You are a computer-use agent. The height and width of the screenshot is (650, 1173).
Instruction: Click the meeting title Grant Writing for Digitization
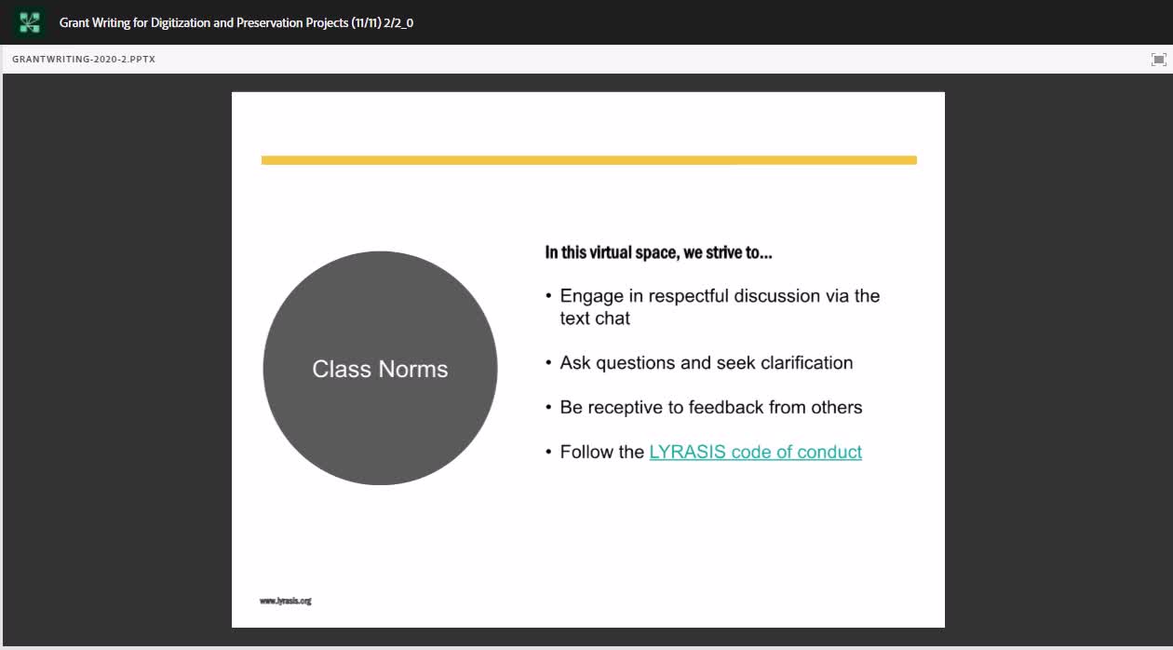pos(236,22)
